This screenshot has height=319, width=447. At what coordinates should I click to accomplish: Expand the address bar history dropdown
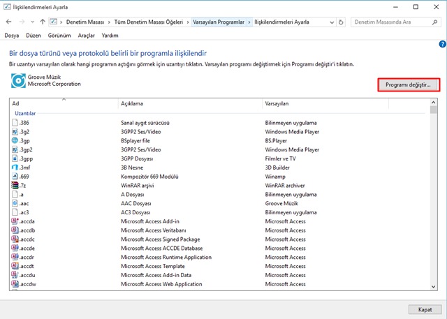332,22
